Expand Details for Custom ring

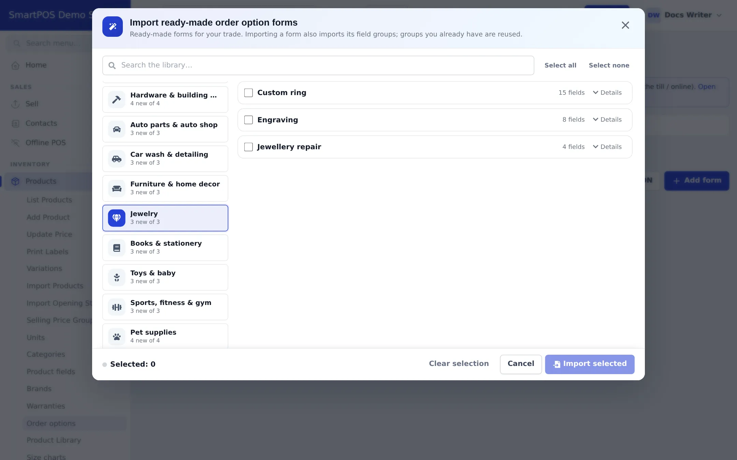tap(607, 93)
